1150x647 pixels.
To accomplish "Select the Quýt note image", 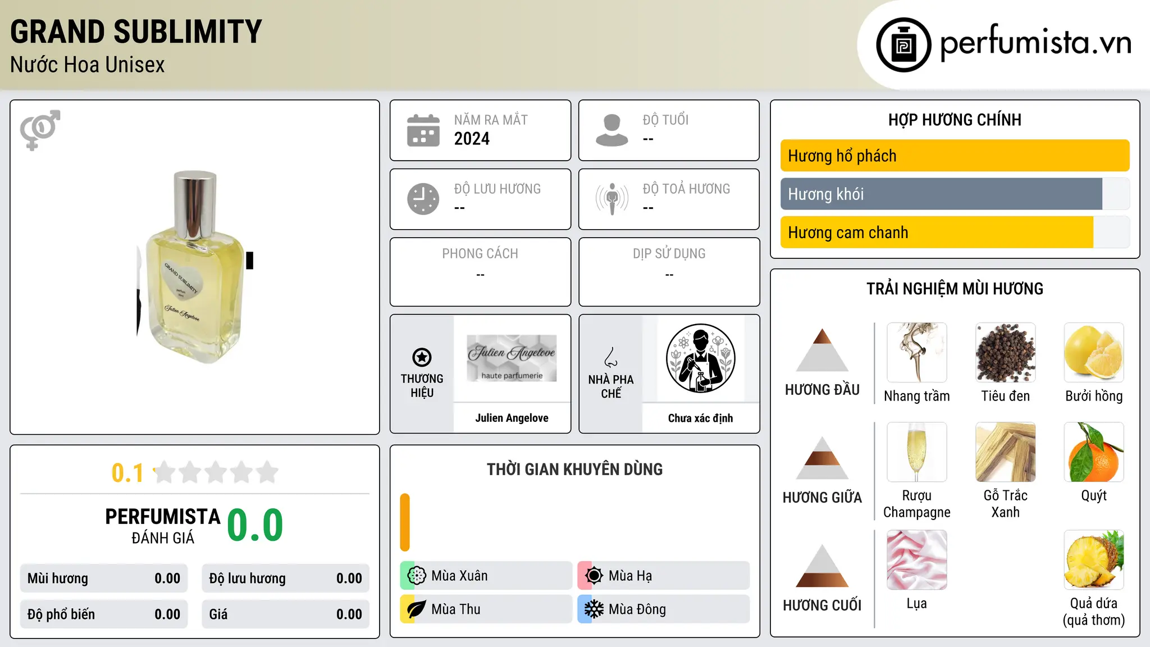I will pyautogui.click(x=1094, y=452).
